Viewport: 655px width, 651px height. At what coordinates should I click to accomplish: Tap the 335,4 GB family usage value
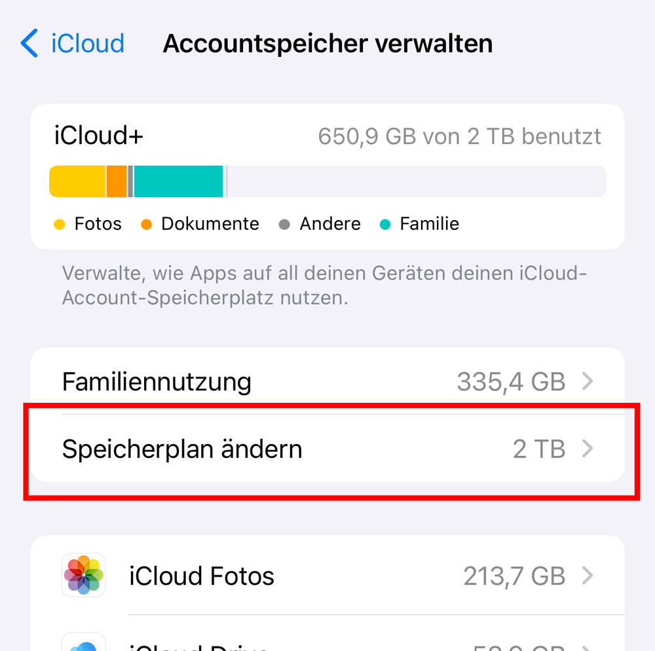tap(511, 382)
